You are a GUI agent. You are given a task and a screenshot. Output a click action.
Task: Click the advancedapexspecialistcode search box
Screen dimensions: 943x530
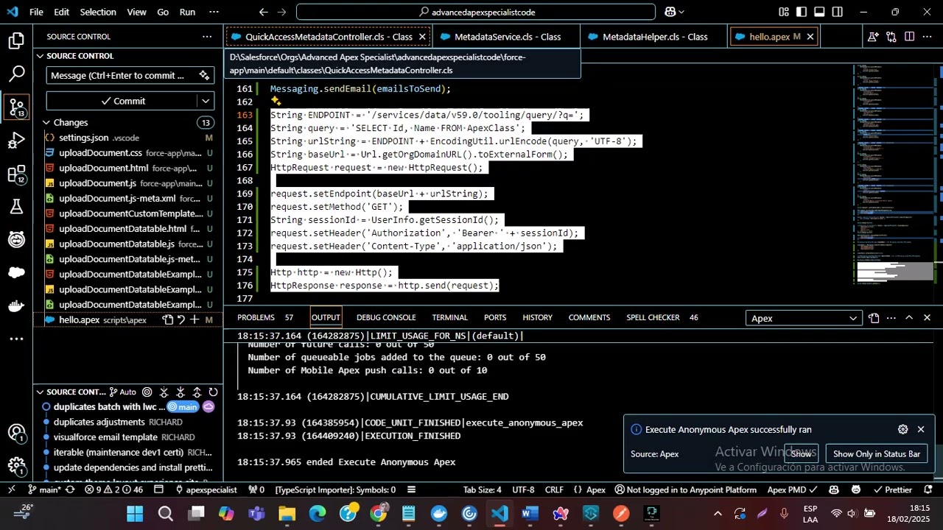tap(476, 12)
